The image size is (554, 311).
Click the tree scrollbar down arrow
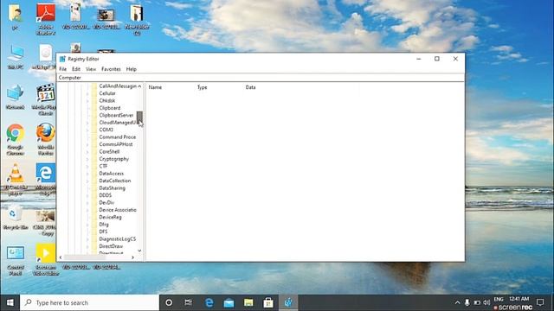[x=139, y=251]
